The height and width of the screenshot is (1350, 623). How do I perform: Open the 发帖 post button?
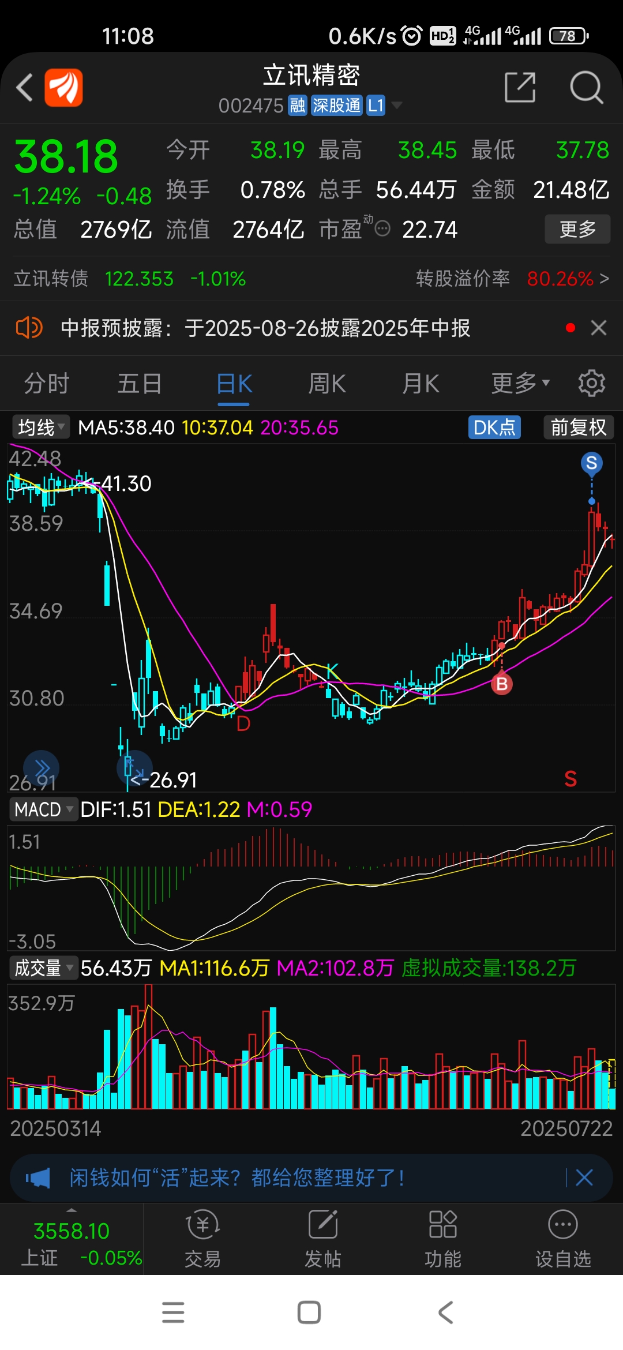click(322, 1239)
